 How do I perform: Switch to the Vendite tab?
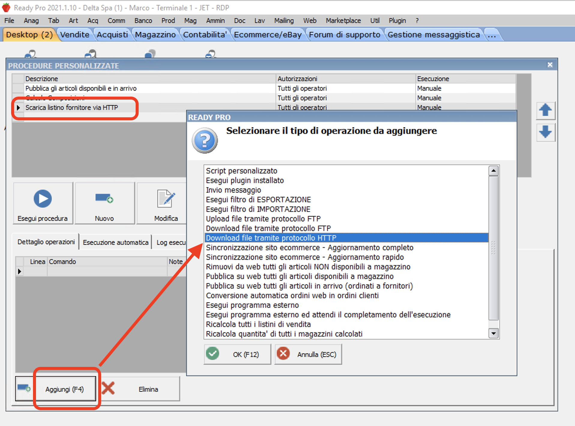pos(75,34)
